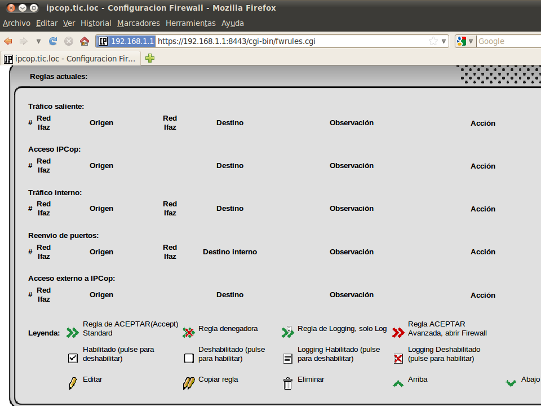Screen dimensions: 541x406
Task: Click inside the Google search field
Action: point(507,41)
